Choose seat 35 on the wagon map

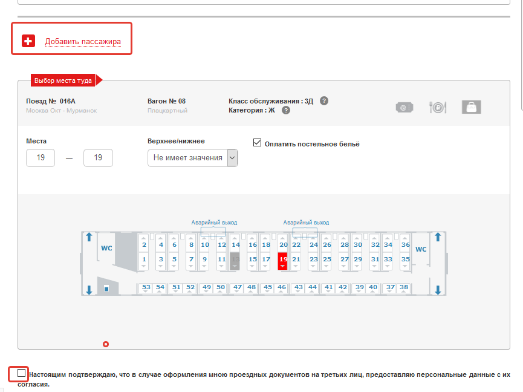coord(405,260)
